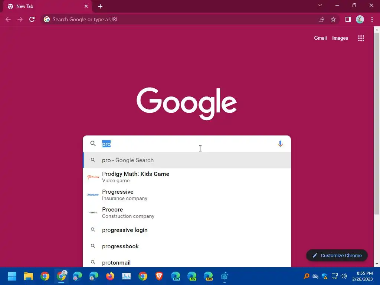Open Firefox from the taskbar

(110, 276)
